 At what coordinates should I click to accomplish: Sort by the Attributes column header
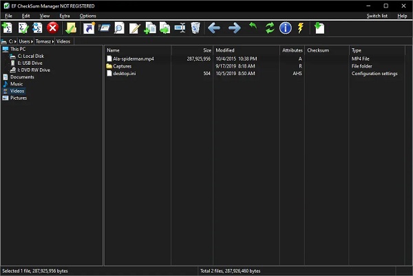(292, 50)
